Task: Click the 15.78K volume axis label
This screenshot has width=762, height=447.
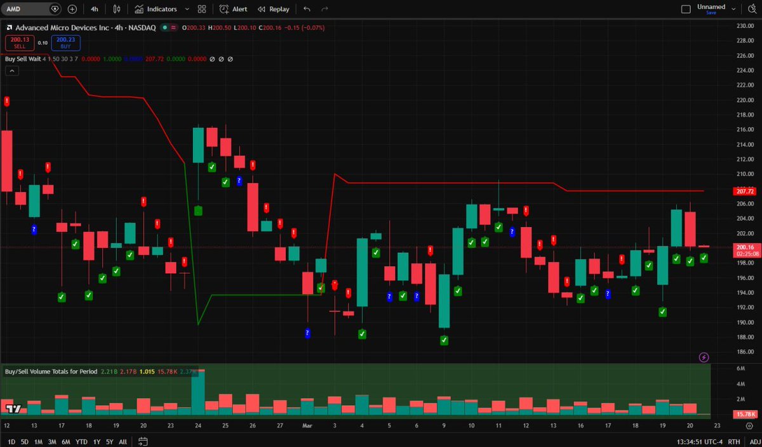Action: (744, 414)
